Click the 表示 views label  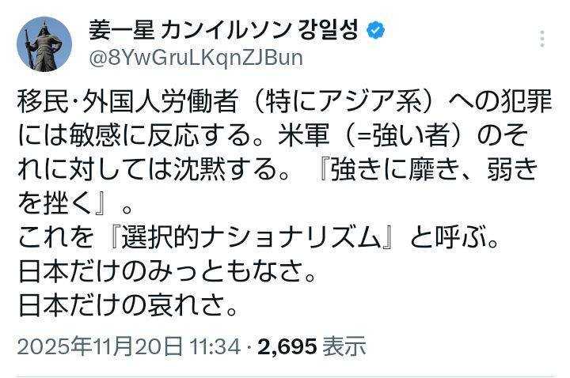click(x=344, y=346)
